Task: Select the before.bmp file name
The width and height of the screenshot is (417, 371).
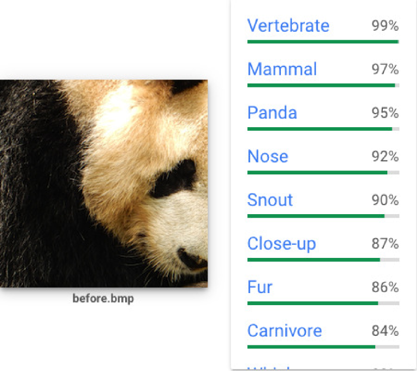Action: tap(103, 299)
